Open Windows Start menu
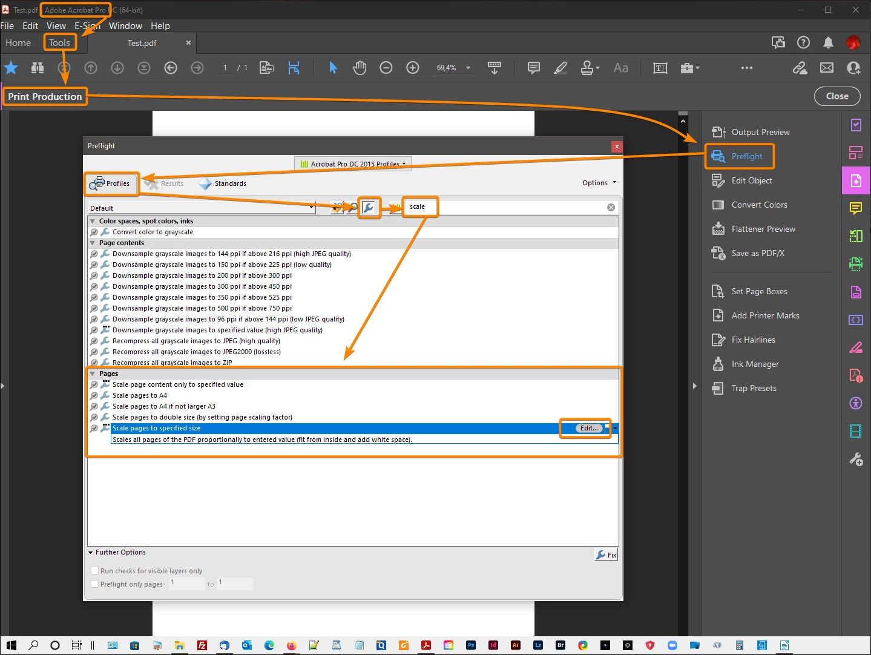The height and width of the screenshot is (655, 871). pyautogui.click(x=12, y=645)
